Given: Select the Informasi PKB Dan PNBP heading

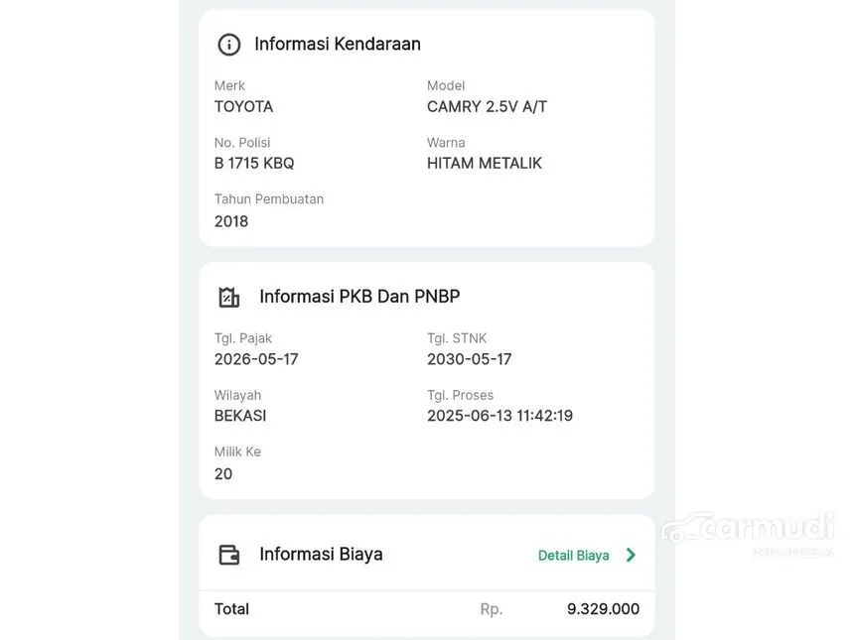Looking at the screenshot, I should (x=359, y=296).
